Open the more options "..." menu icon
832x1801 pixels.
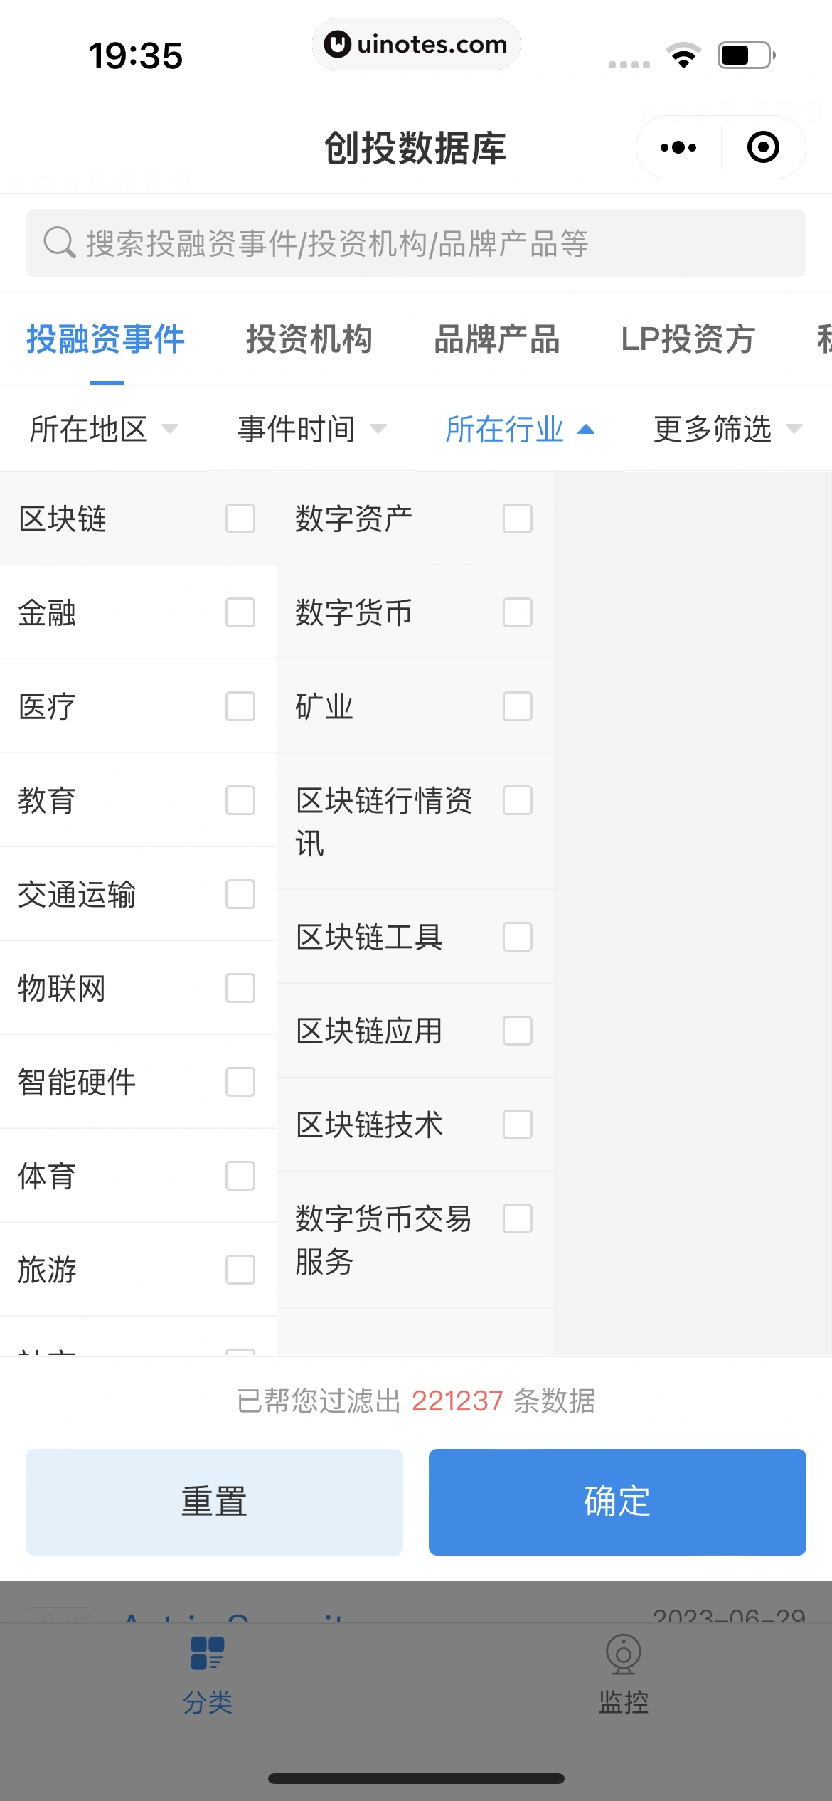point(676,147)
